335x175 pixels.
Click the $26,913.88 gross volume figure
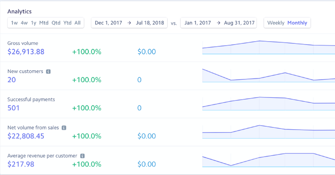coord(26,52)
